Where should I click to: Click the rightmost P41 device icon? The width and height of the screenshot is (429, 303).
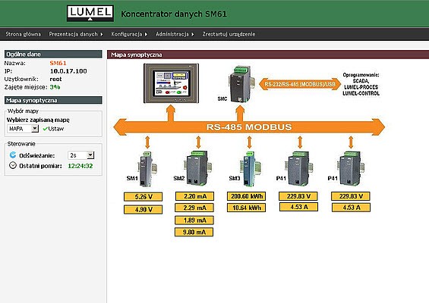351,168
